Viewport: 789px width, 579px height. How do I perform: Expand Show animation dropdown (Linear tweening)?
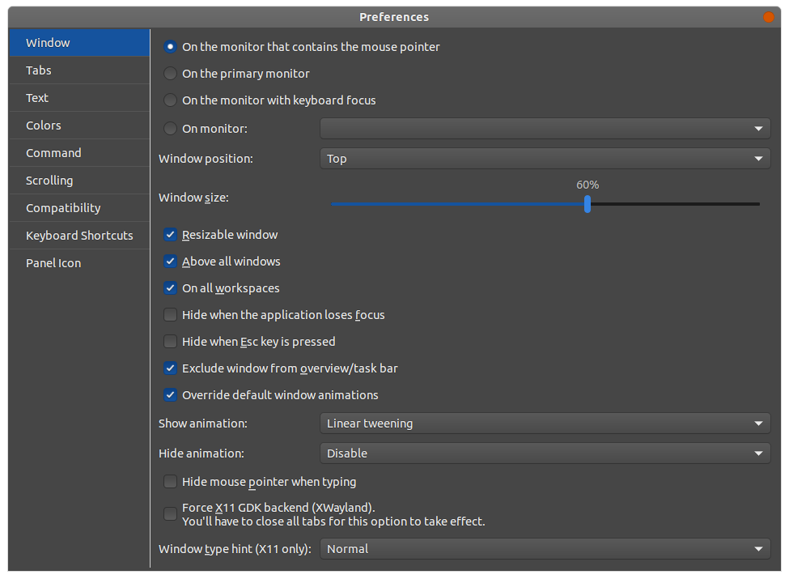click(545, 424)
